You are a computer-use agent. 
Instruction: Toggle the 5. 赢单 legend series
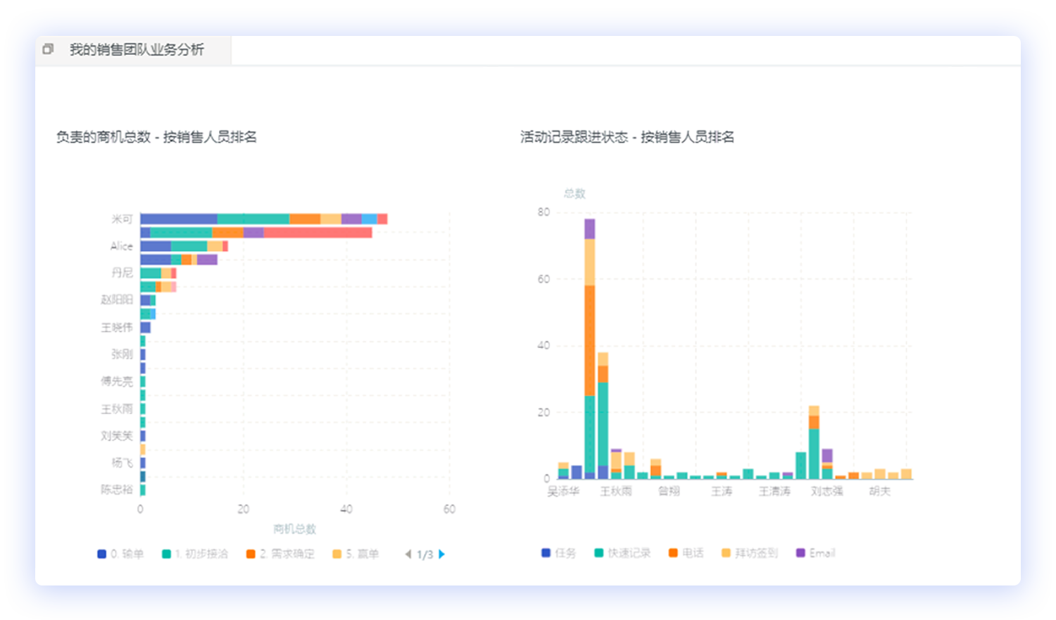click(356, 554)
